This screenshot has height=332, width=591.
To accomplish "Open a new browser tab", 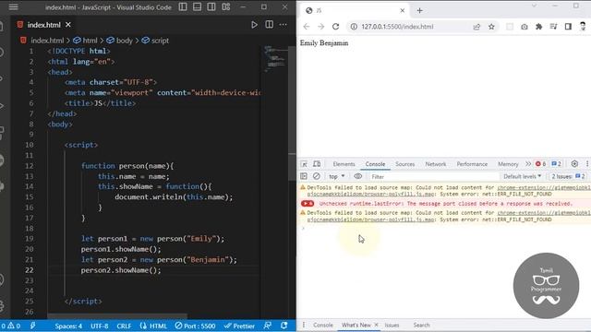I will pos(419,10).
